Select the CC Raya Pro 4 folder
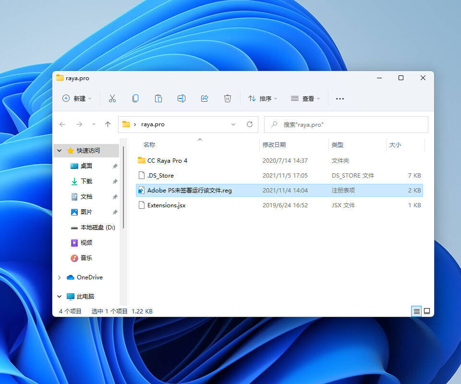 pos(167,160)
